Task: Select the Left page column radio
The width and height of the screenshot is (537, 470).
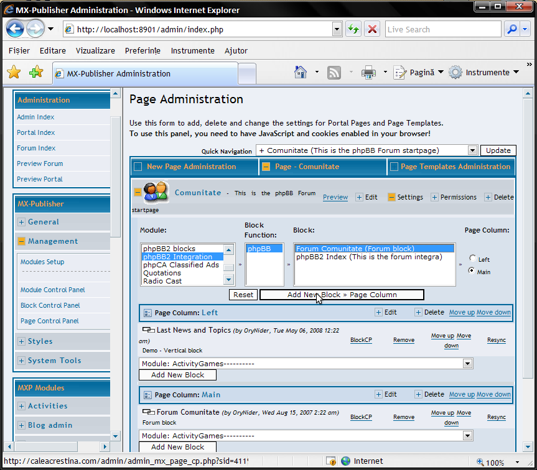Action: 474,259
